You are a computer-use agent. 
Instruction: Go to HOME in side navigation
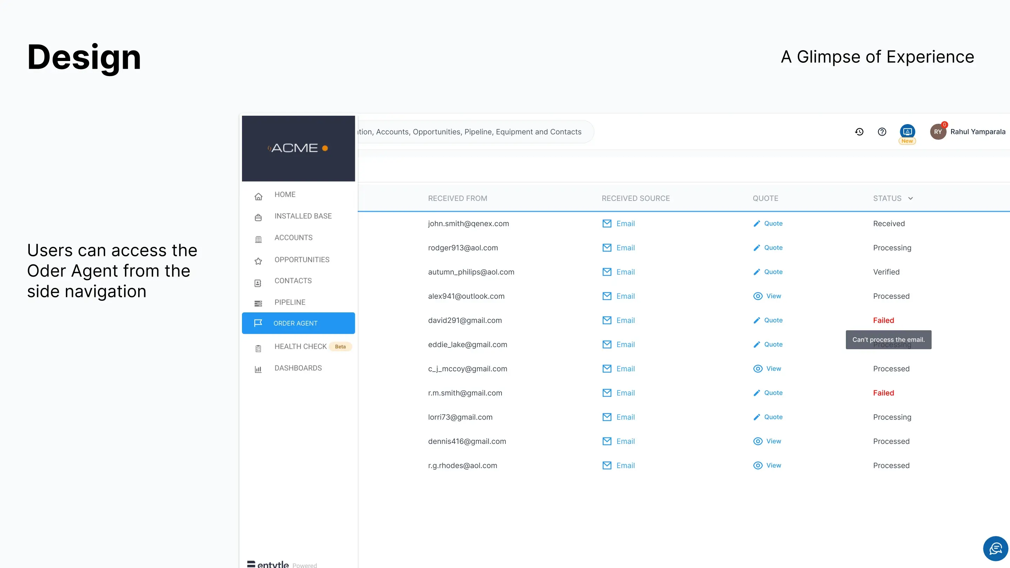[x=285, y=195]
